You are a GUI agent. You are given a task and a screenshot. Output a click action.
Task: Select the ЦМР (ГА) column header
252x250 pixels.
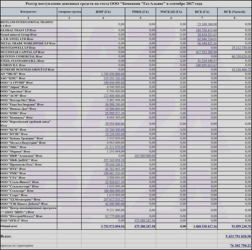[x=103, y=12]
